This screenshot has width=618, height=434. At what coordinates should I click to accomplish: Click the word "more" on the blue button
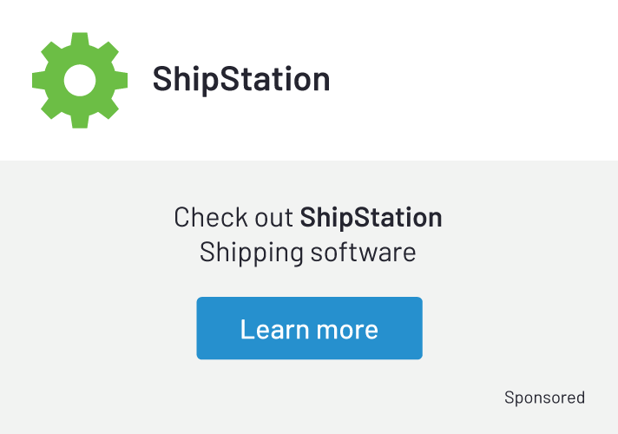tap(347, 329)
